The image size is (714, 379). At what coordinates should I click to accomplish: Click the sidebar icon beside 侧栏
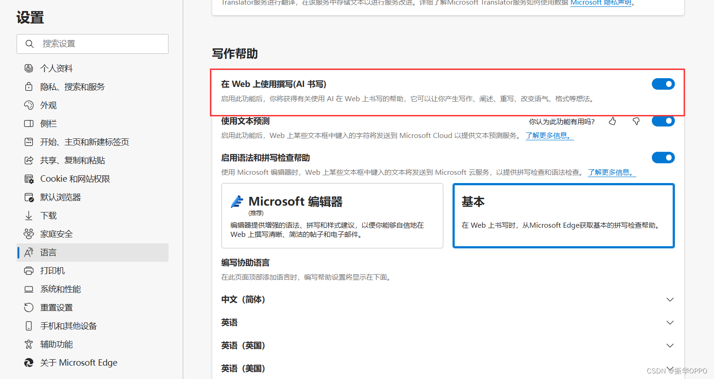29,123
